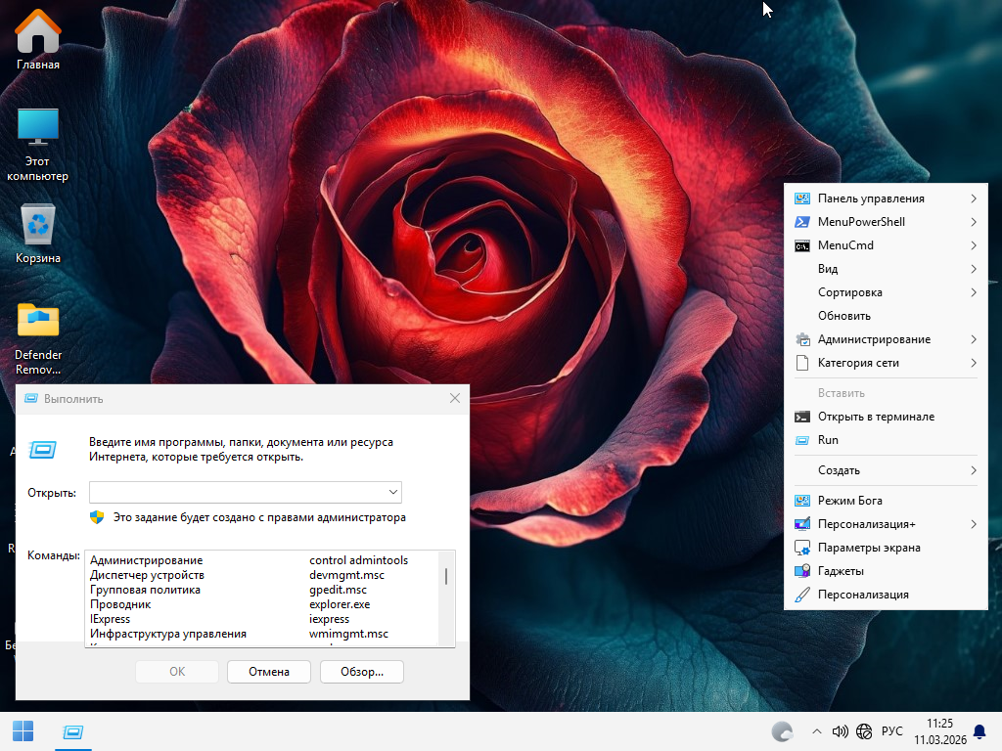
Task: Expand the Открыть combo box dropdown arrow
Action: (x=392, y=492)
